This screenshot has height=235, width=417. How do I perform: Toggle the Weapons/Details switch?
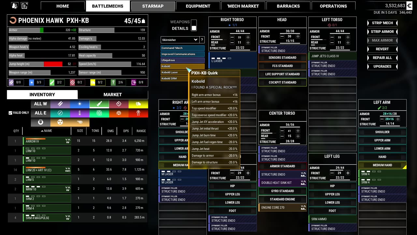(x=194, y=25)
